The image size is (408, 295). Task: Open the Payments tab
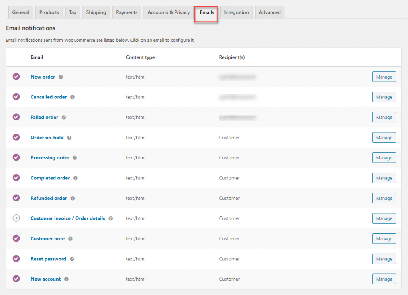click(127, 12)
